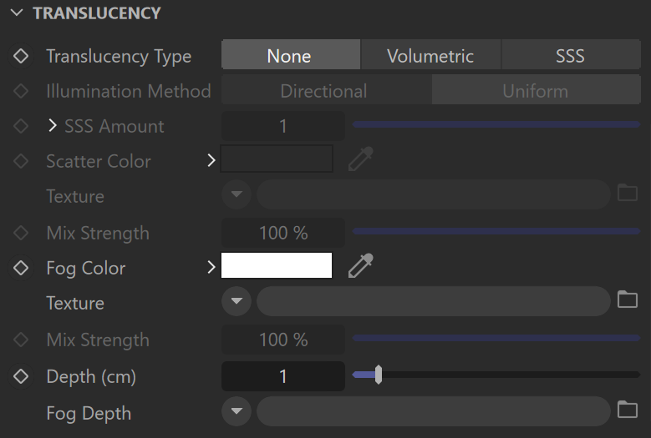651x438 pixels.
Task: Open folder icon for Fog Color Texture
Action: click(x=628, y=300)
